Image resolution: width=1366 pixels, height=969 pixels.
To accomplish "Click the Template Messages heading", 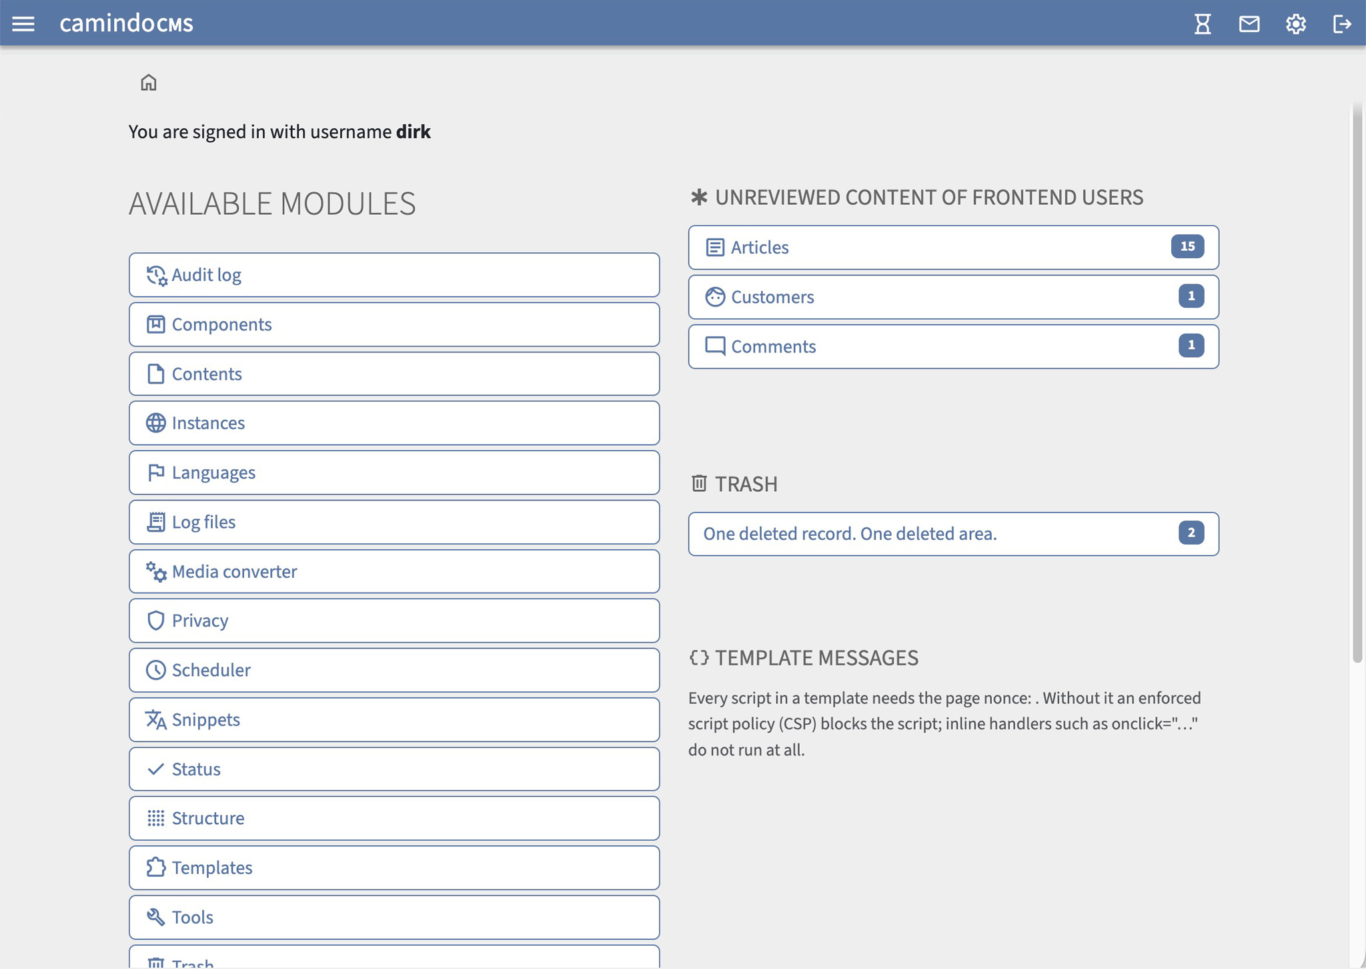I will point(804,658).
